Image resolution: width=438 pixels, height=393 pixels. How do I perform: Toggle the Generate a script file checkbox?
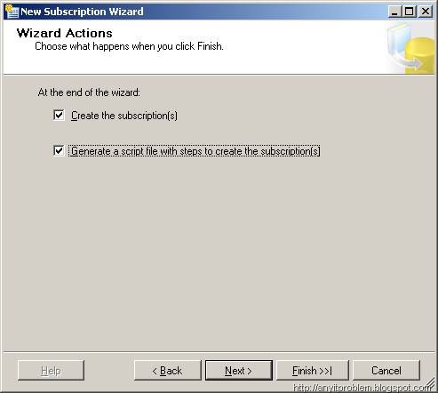tap(59, 150)
